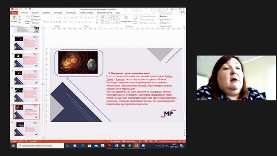Toggle text shadow formatting
Screen dimensions: 277x156
(54, 22)
